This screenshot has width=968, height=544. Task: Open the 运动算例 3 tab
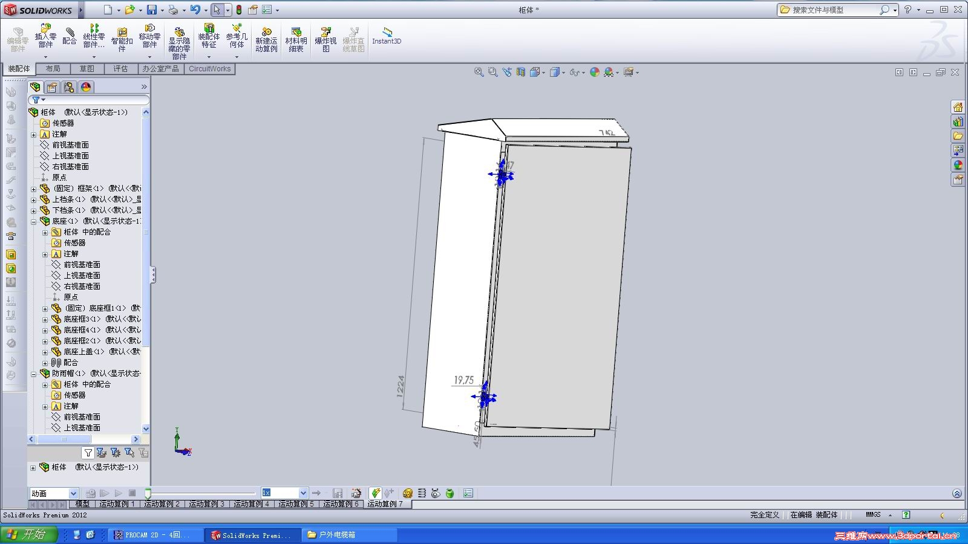coord(206,504)
